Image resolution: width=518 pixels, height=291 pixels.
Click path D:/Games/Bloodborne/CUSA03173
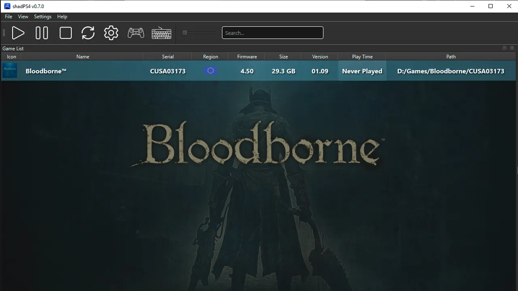451,71
